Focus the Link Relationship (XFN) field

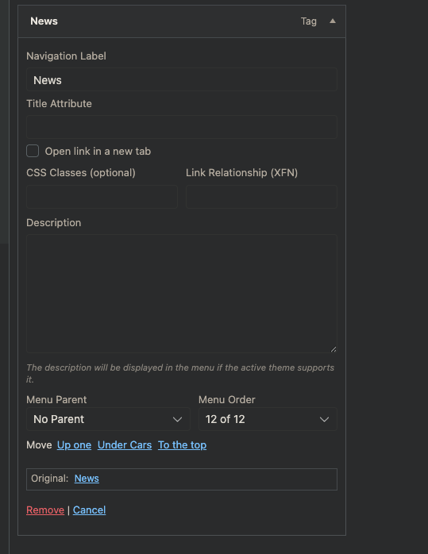(261, 197)
